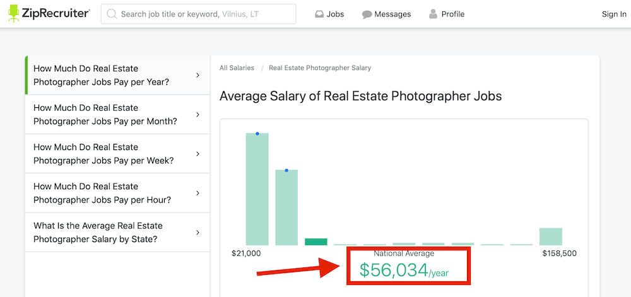Click the Sign In link
This screenshot has width=631, height=297.
pyautogui.click(x=613, y=14)
